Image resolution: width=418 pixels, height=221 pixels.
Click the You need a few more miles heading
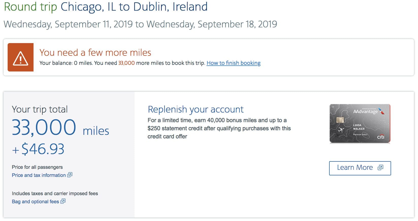[95, 53]
